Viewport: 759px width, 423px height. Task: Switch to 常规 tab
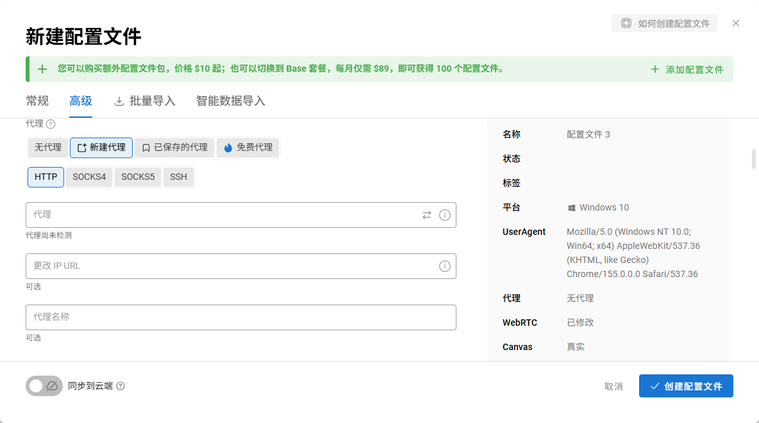click(x=37, y=101)
